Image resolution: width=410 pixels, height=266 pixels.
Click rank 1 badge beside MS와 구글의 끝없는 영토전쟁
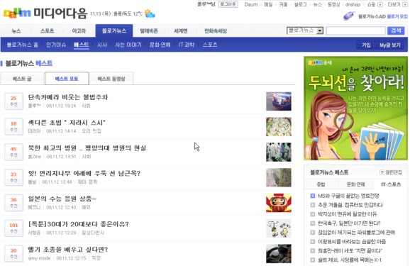click(313, 196)
